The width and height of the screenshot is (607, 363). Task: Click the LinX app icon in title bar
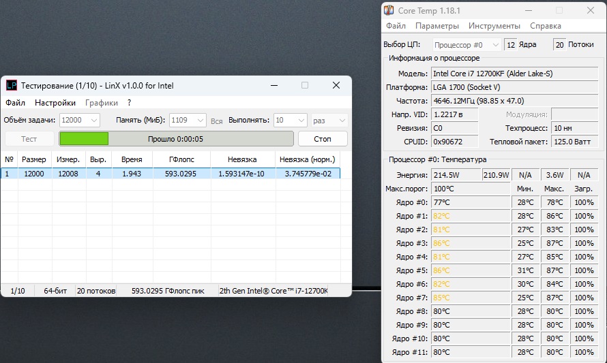click(x=11, y=85)
